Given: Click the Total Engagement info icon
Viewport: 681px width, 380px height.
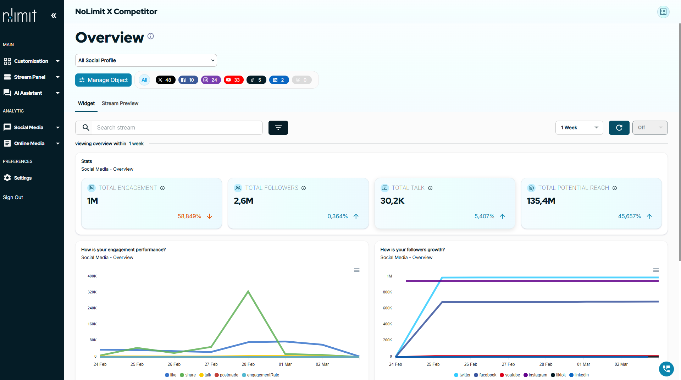Looking at the screenshot, I should [x=162, y=188].
